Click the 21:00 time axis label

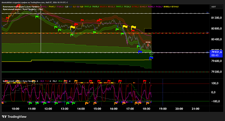pos(195,109)
